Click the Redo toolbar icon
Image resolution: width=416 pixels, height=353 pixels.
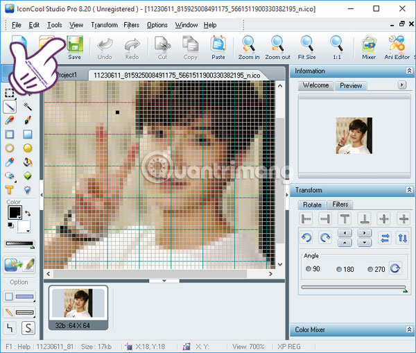(x=132, y=48)
